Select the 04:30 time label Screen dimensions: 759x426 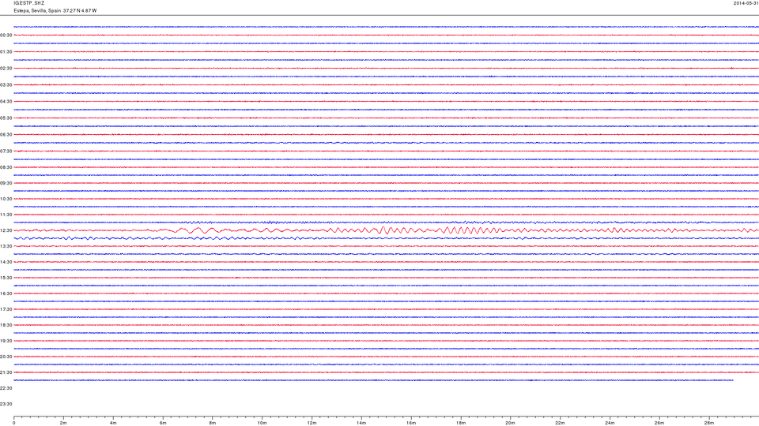pyautogui.click(x=6, y=102)
